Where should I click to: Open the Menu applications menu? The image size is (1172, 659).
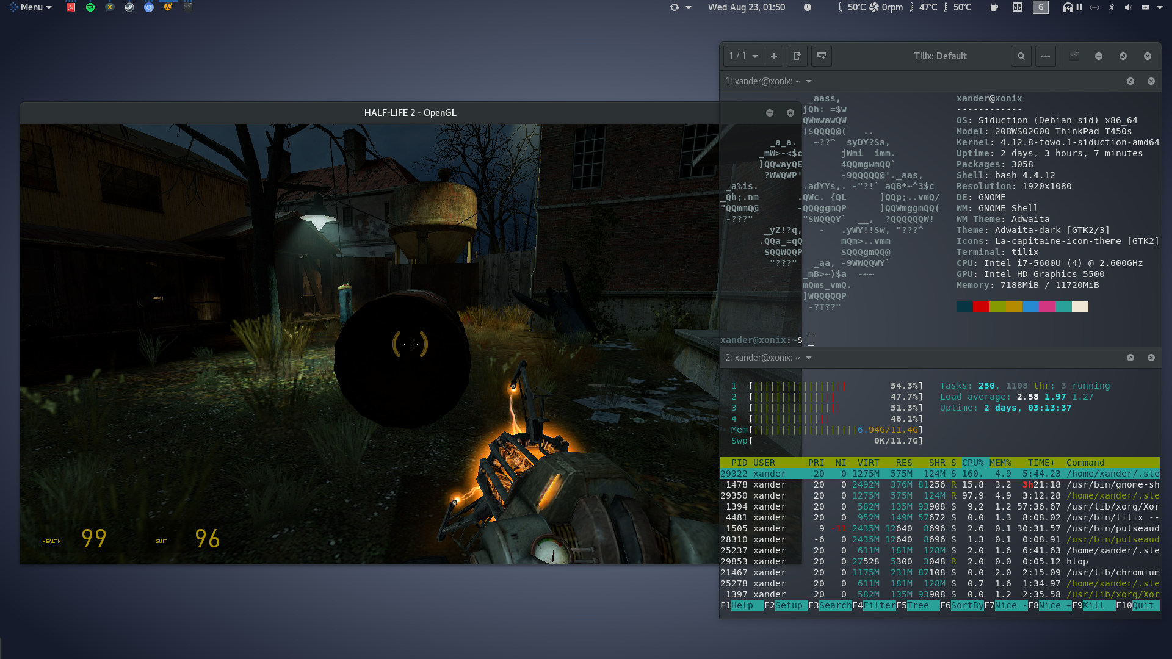pyautogui.click(x=31, y=7)
